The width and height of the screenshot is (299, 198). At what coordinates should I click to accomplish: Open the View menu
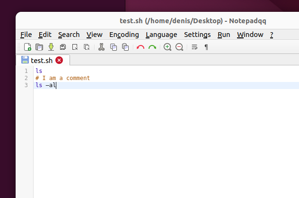coord(95,35)
